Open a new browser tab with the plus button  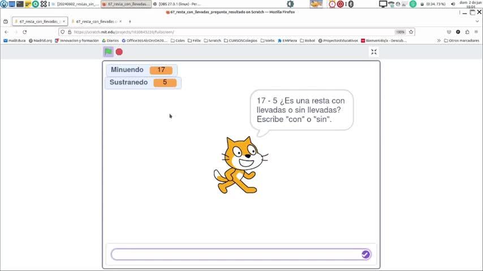tap(130, 21)
